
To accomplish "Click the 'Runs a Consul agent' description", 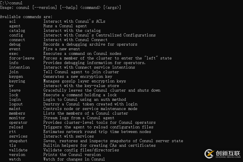I will click(65, 26).
